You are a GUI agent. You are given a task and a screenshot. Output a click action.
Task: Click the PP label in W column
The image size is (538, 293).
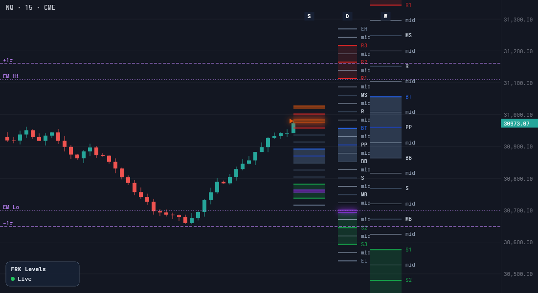click(408, 127)
